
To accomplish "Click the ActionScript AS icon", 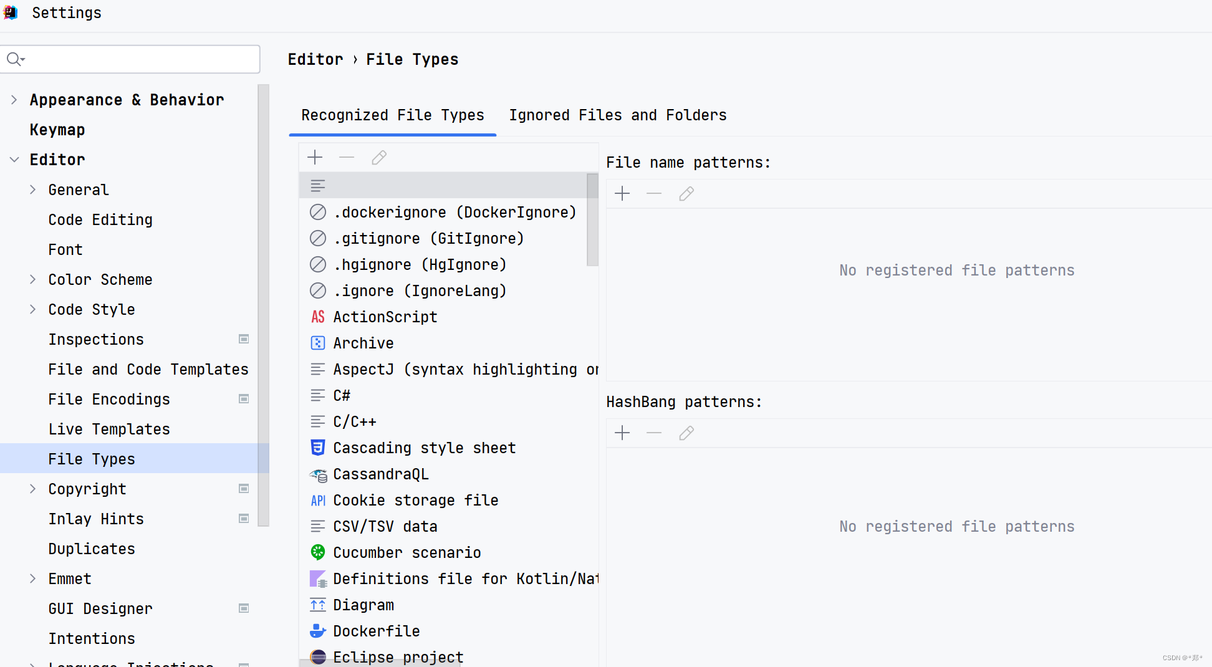I will 318,317.
